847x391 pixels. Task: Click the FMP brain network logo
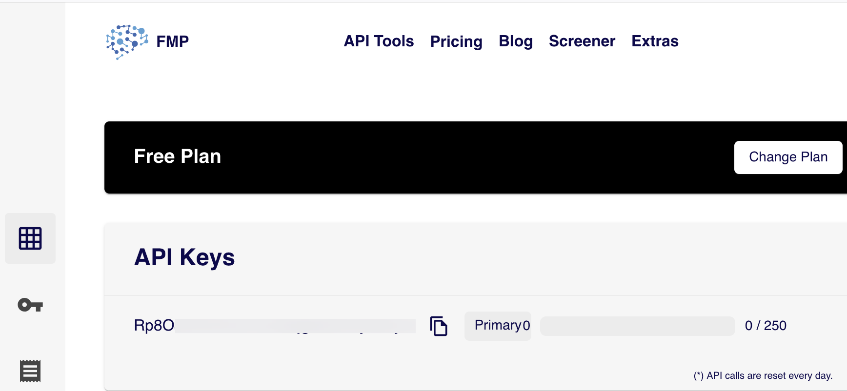[x=127, y=42]
